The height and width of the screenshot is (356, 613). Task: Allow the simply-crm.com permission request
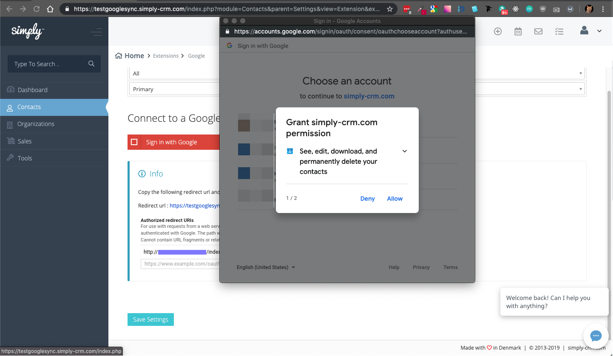394,199
